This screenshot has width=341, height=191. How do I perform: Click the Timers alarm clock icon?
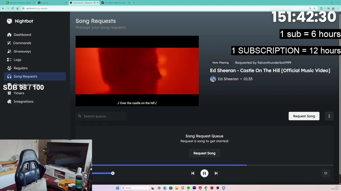pyautogui.click(x=9, y=93)
